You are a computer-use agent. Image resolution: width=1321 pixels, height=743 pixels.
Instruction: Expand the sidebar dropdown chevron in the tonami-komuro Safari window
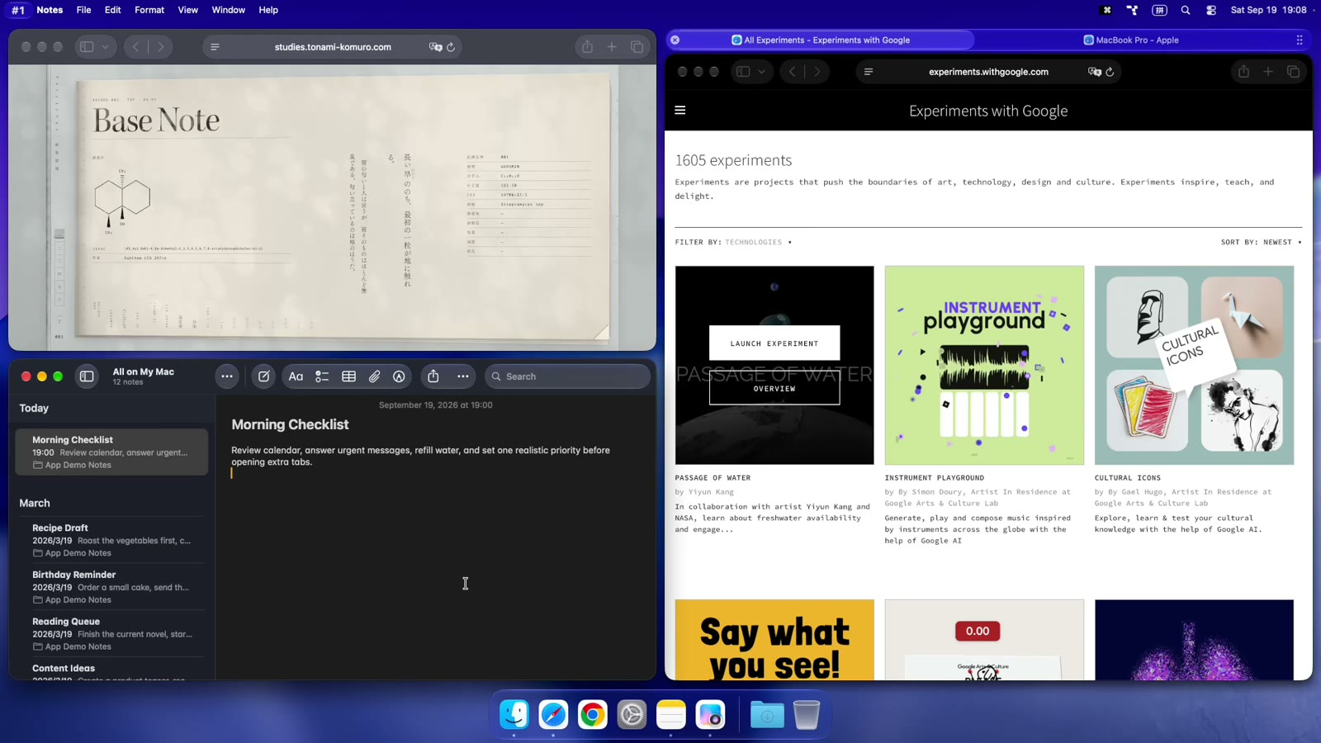[x=106, y=47]
